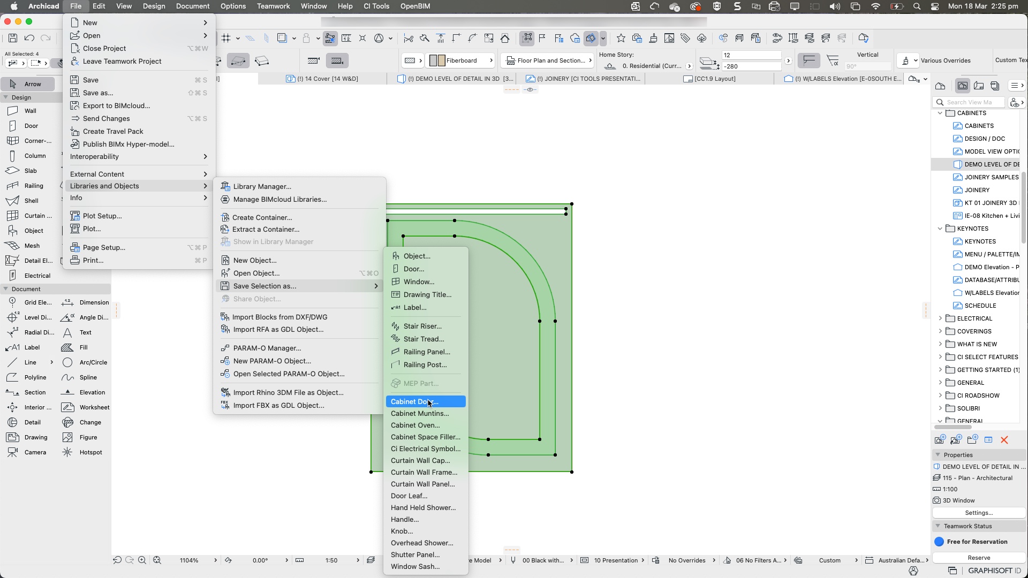Select SCHEDULE view in Navigator
The image size is (1028, 578).
976,306
